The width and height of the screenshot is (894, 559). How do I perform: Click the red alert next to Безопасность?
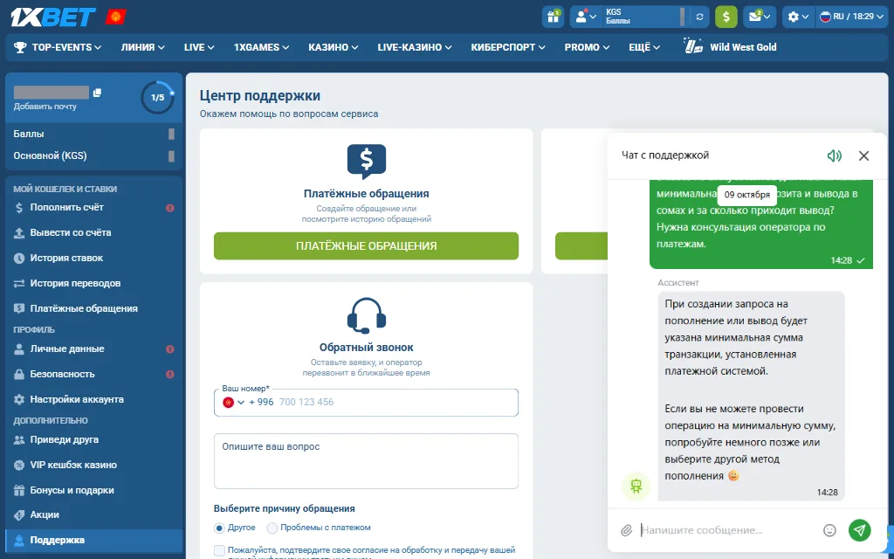click(x=170, y=374)
